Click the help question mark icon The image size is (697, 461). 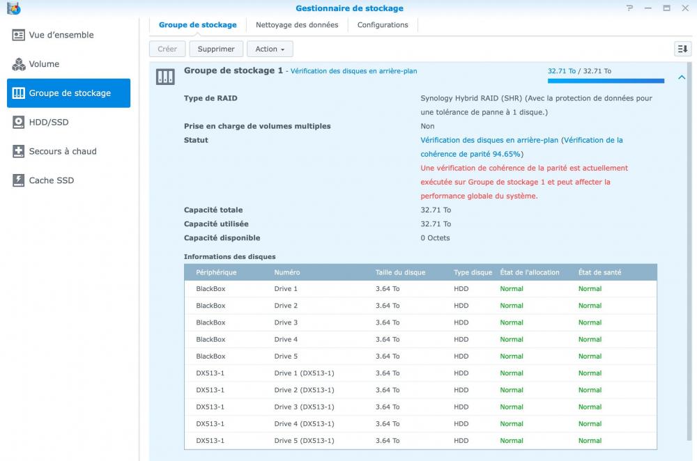coord(630,8)
